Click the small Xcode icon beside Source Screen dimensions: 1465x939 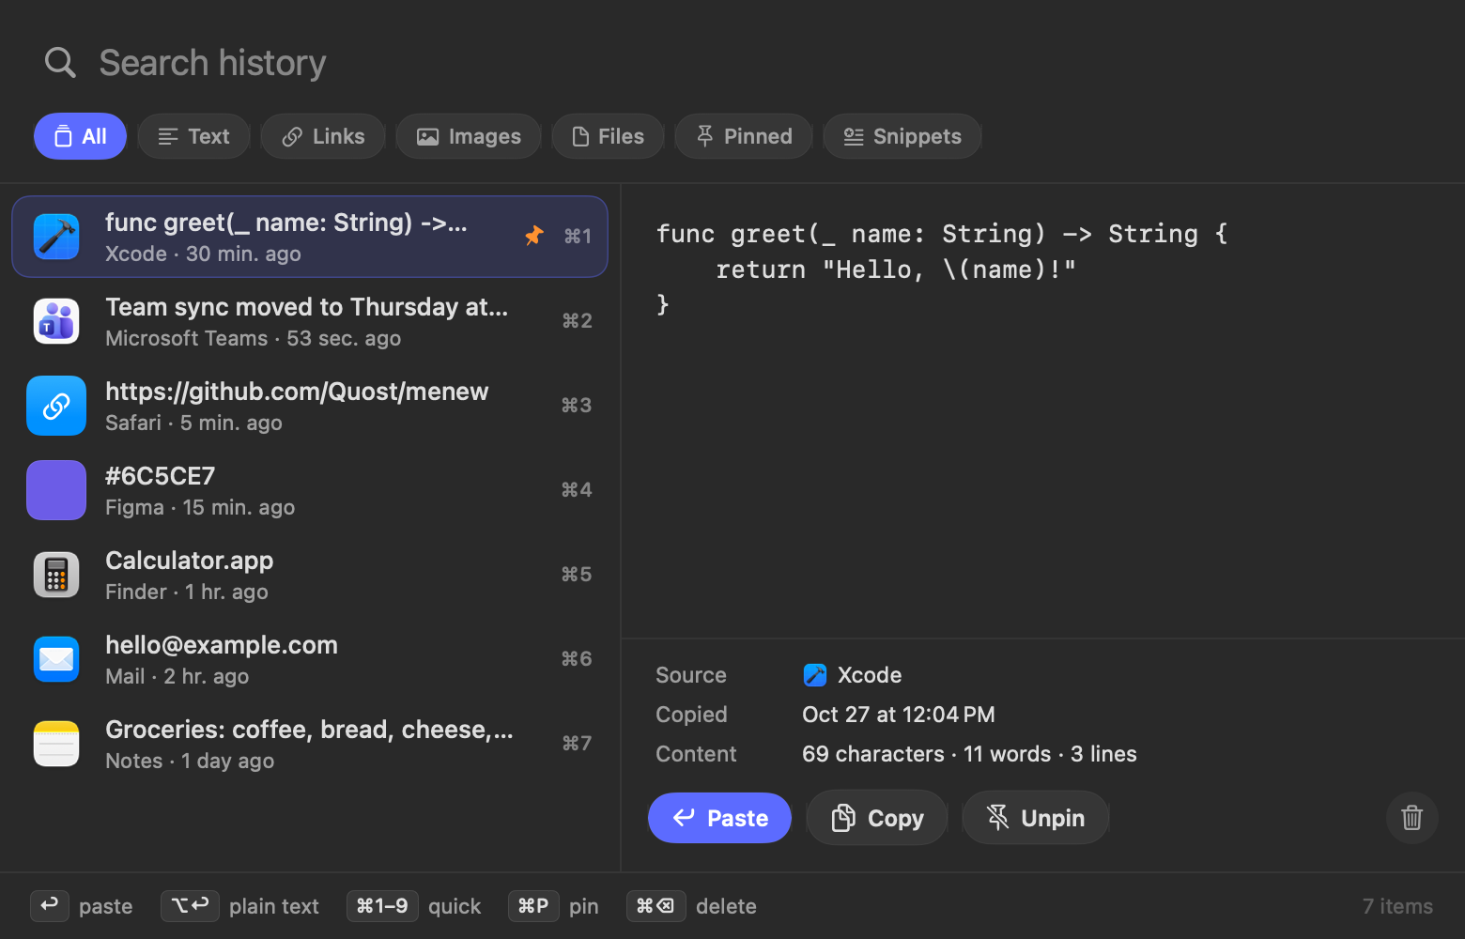coord(814,675)
